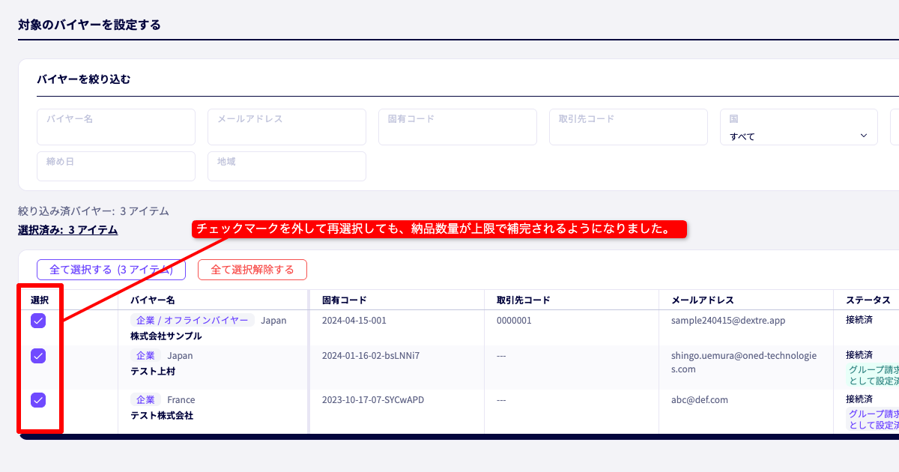Click code 2024-01-16-02-bsLNNi7

tap(371, 355)
